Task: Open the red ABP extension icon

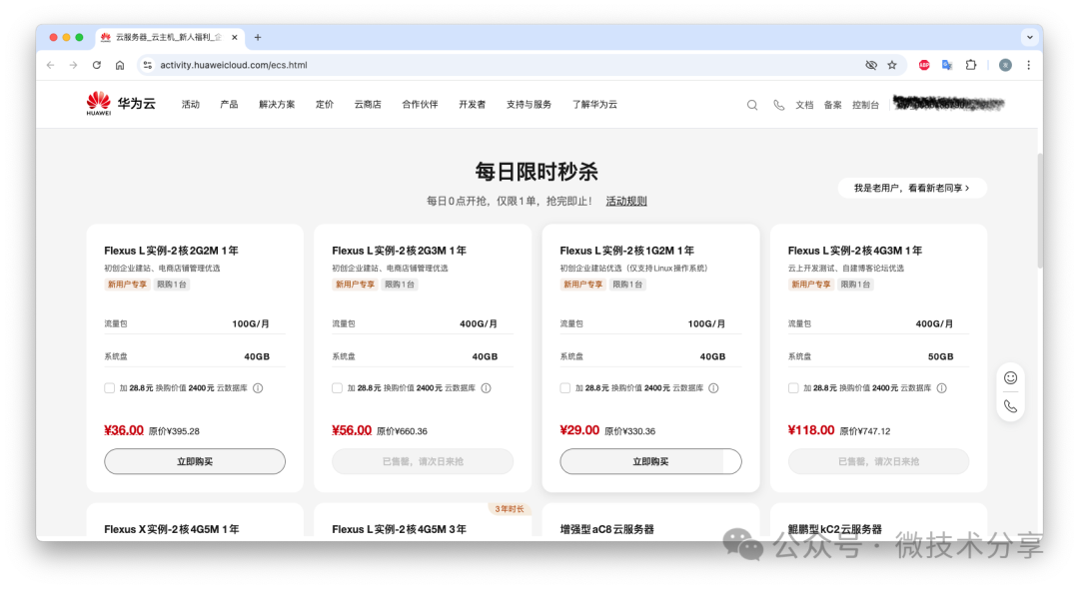Action: coord(924,65)
